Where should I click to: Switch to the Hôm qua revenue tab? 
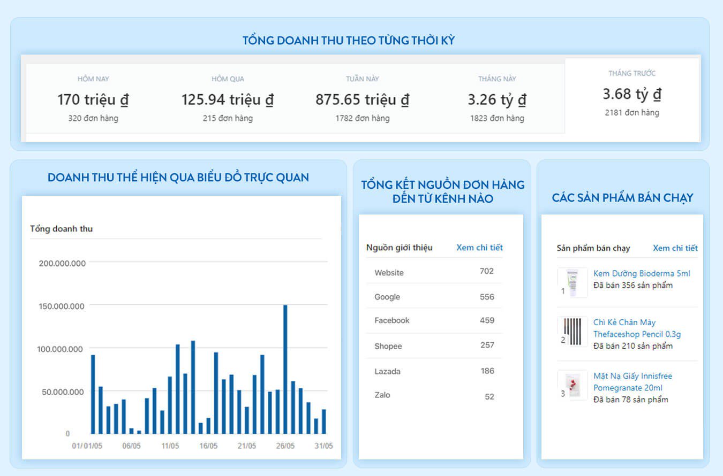tap(228, 99)
